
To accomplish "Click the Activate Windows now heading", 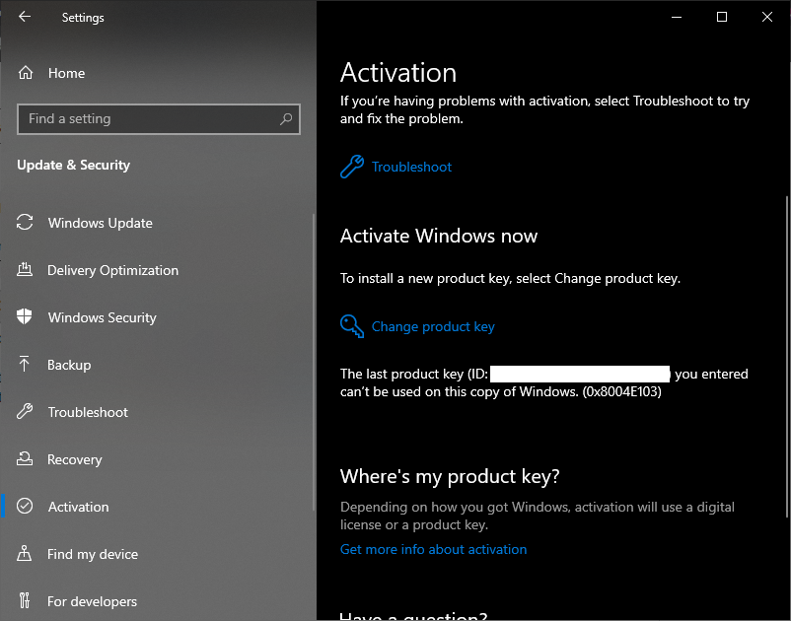I will (x=439, y=236).
